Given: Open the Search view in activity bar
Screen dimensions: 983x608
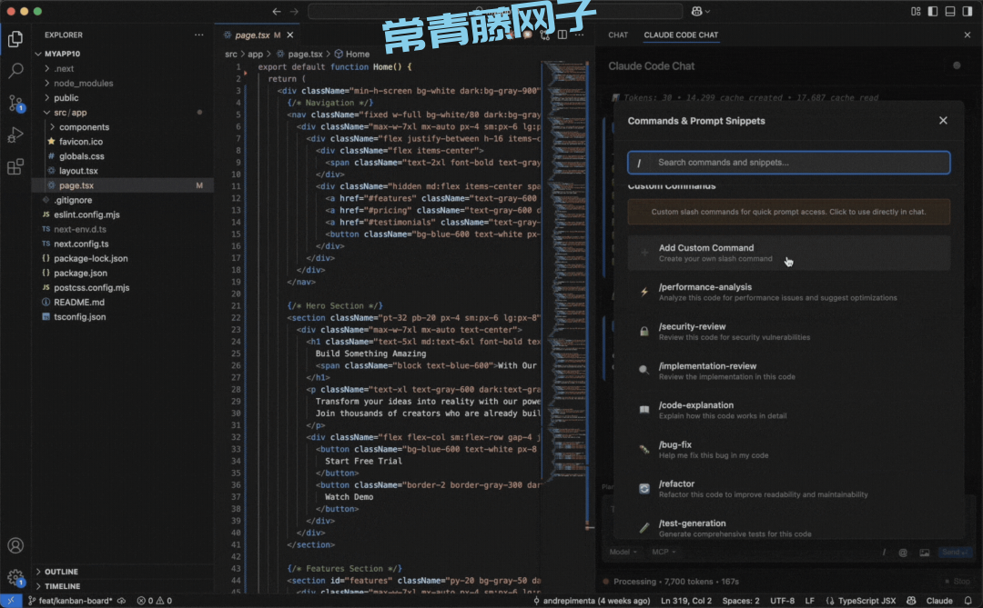Looking at the screenshot, I should [15, 71].
